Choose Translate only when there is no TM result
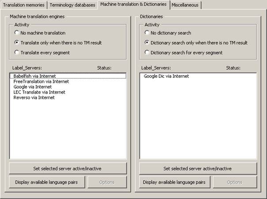This screenshot has width=267, height=199. coord(17,43)
